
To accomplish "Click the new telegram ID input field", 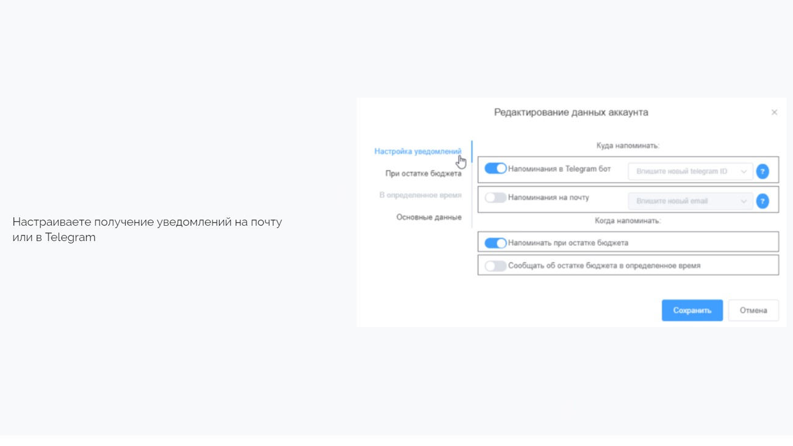I will [683, 171].
